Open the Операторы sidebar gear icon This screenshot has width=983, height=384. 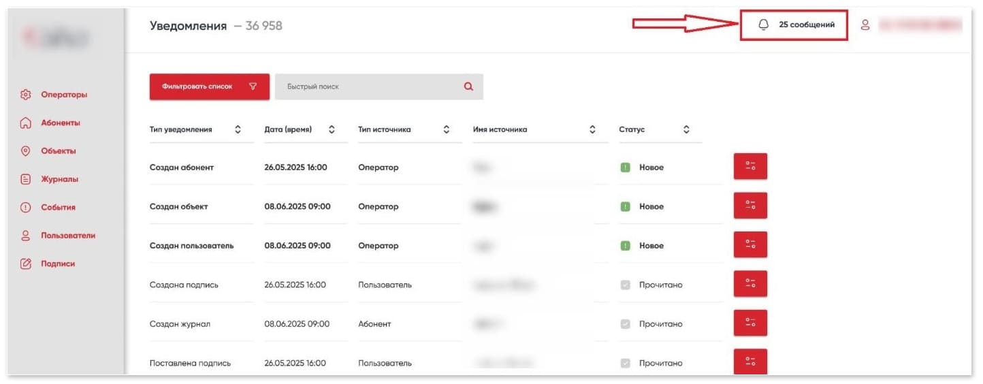coord(26,95)
